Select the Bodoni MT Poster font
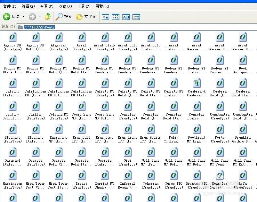This screenshot has height=202, width=257. (220, 64)
